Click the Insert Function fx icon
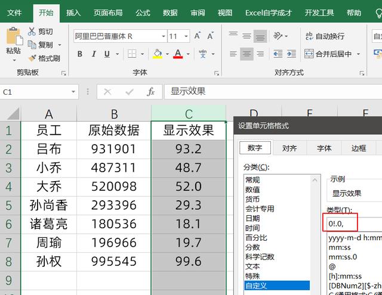The image size is (382, 295). (151, 92)
